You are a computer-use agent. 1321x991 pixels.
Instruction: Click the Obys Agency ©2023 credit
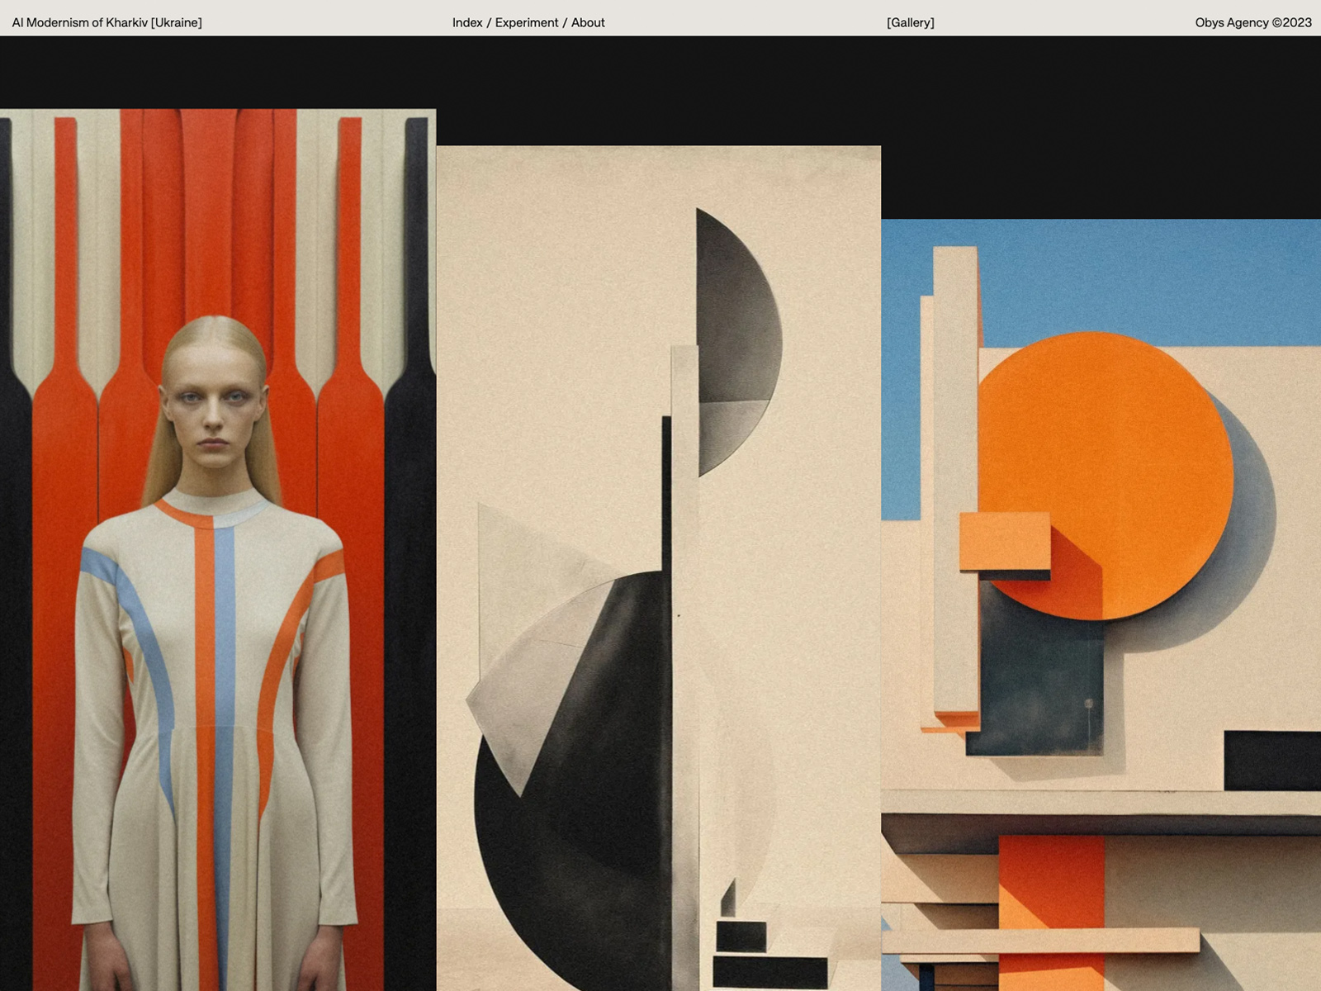pyautogui.click(x=1252, y=22)
